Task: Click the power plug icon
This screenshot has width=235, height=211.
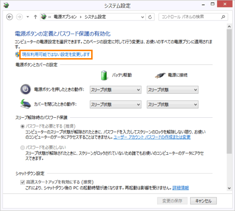Action: click(160, 75)
